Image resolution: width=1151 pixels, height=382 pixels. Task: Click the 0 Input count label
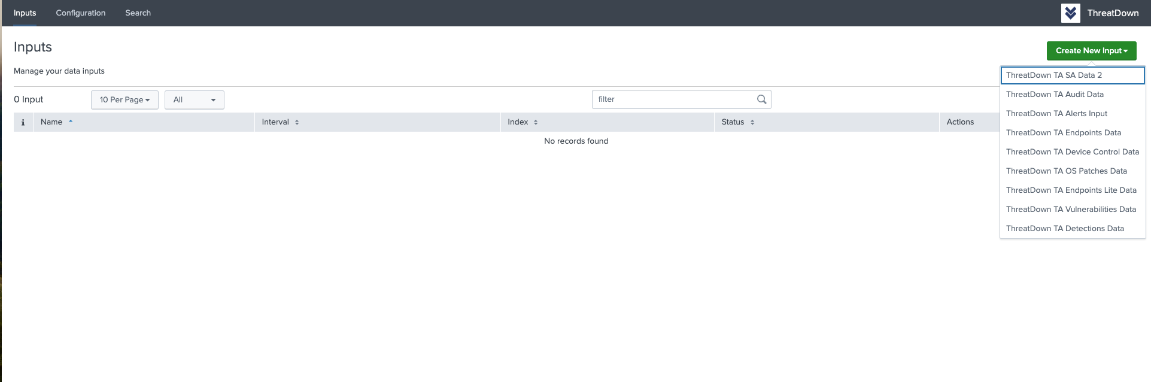point(29,99)
